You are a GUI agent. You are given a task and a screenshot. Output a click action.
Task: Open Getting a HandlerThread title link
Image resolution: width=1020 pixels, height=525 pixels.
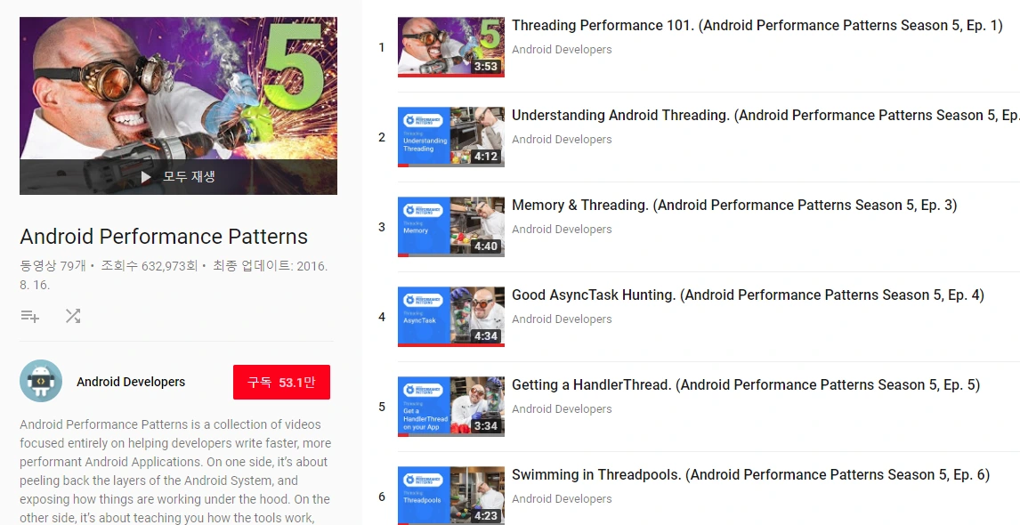click(746, 384)
